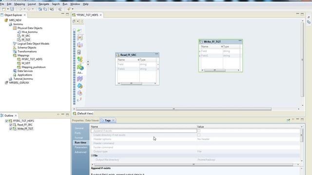Click the fourth palette transformation icon
The width and height of the screenshot is (312, 175).
click(x=79, y=52)
